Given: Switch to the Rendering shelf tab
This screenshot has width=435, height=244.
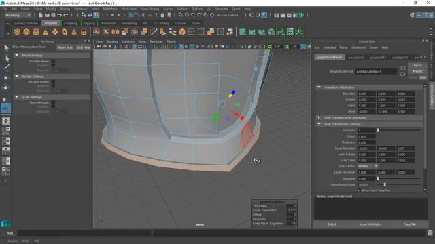Looking at the screenshot, I should pos(130,23).
